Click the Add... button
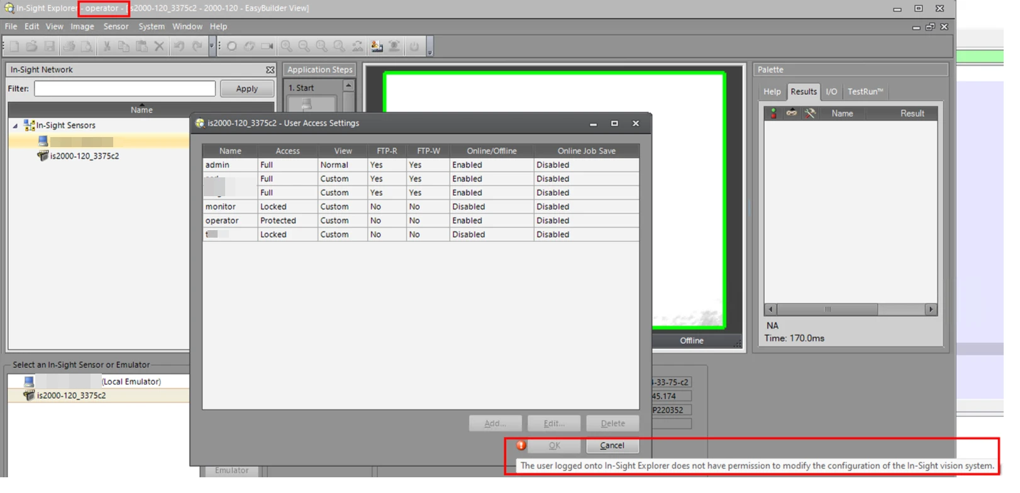This screenshot has height=493, width=1020. (x=495, y=424)
